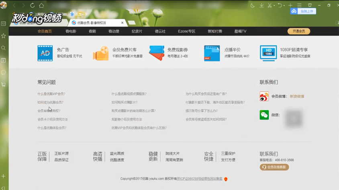Open a new tab with blank tab button

pyautogui.click(x=132, y=22)
